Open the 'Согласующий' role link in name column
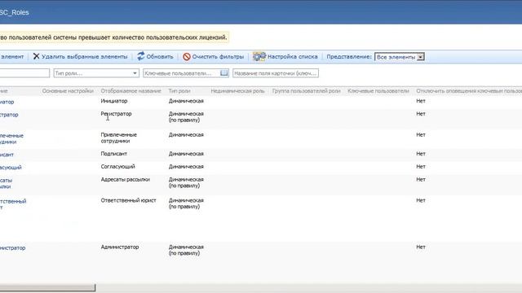Viewport: 522px width, 293px height. (x=11, y=167)
